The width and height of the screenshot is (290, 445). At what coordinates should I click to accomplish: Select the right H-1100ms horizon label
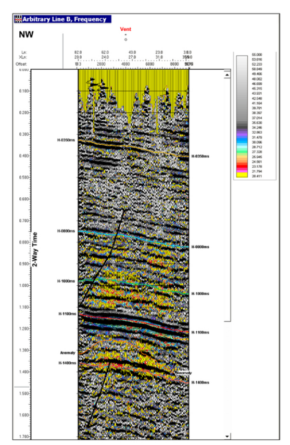click(200, 333)
